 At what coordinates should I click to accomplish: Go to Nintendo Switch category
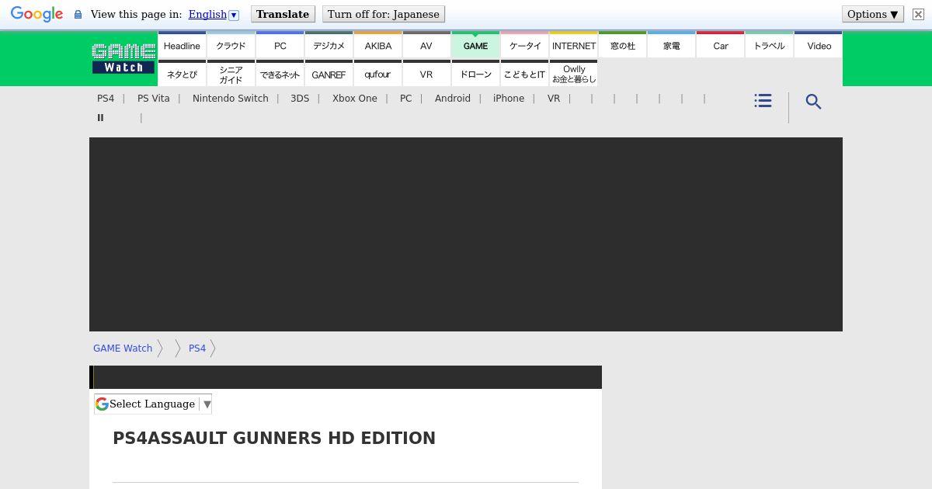tap(231, 99)
